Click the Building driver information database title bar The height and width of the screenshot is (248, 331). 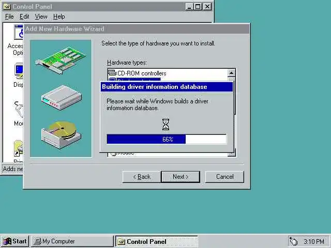pos(167,87)
